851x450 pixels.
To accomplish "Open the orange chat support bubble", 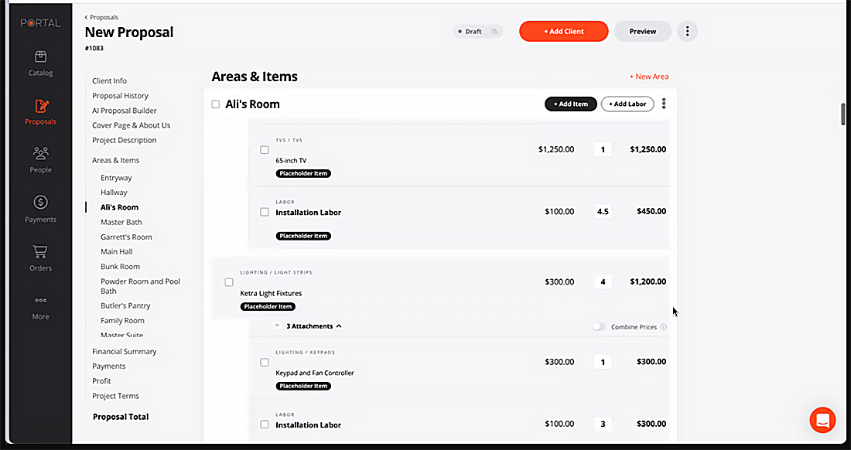I will (823, 420).
